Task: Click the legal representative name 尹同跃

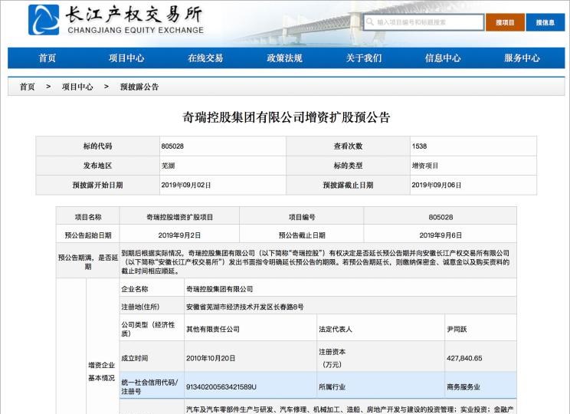Action: pyautogui.click(x=457, y=329)
